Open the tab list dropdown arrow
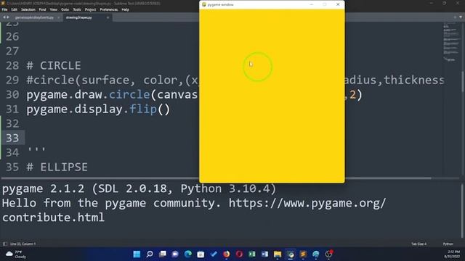Viewport: 465px width, 261px height. (x=461, y=17)
